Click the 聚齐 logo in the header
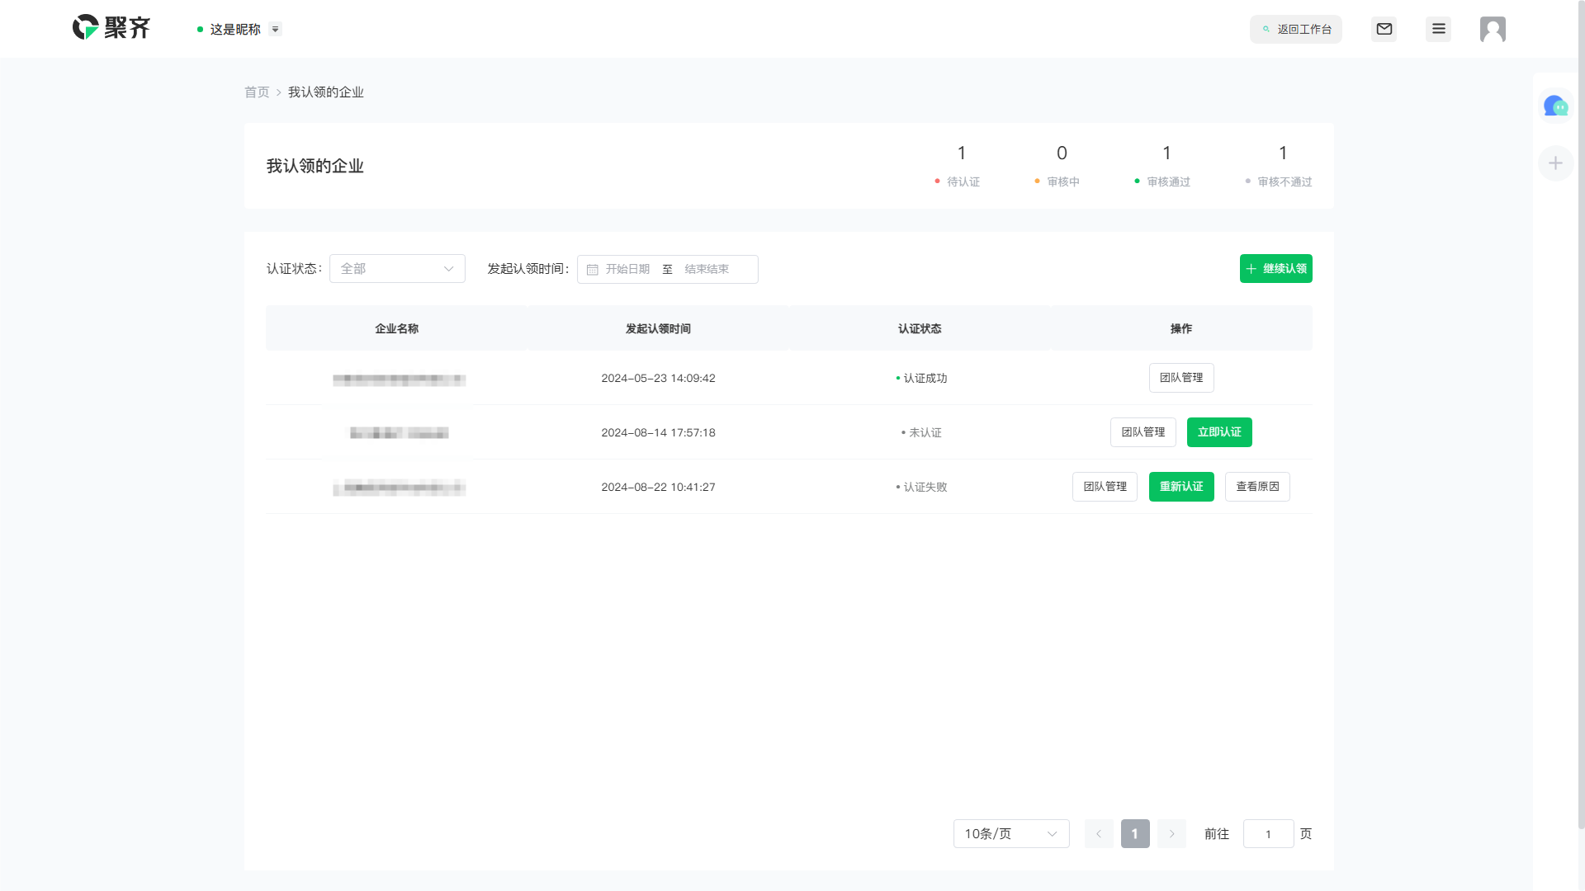 tap(111, 28)
